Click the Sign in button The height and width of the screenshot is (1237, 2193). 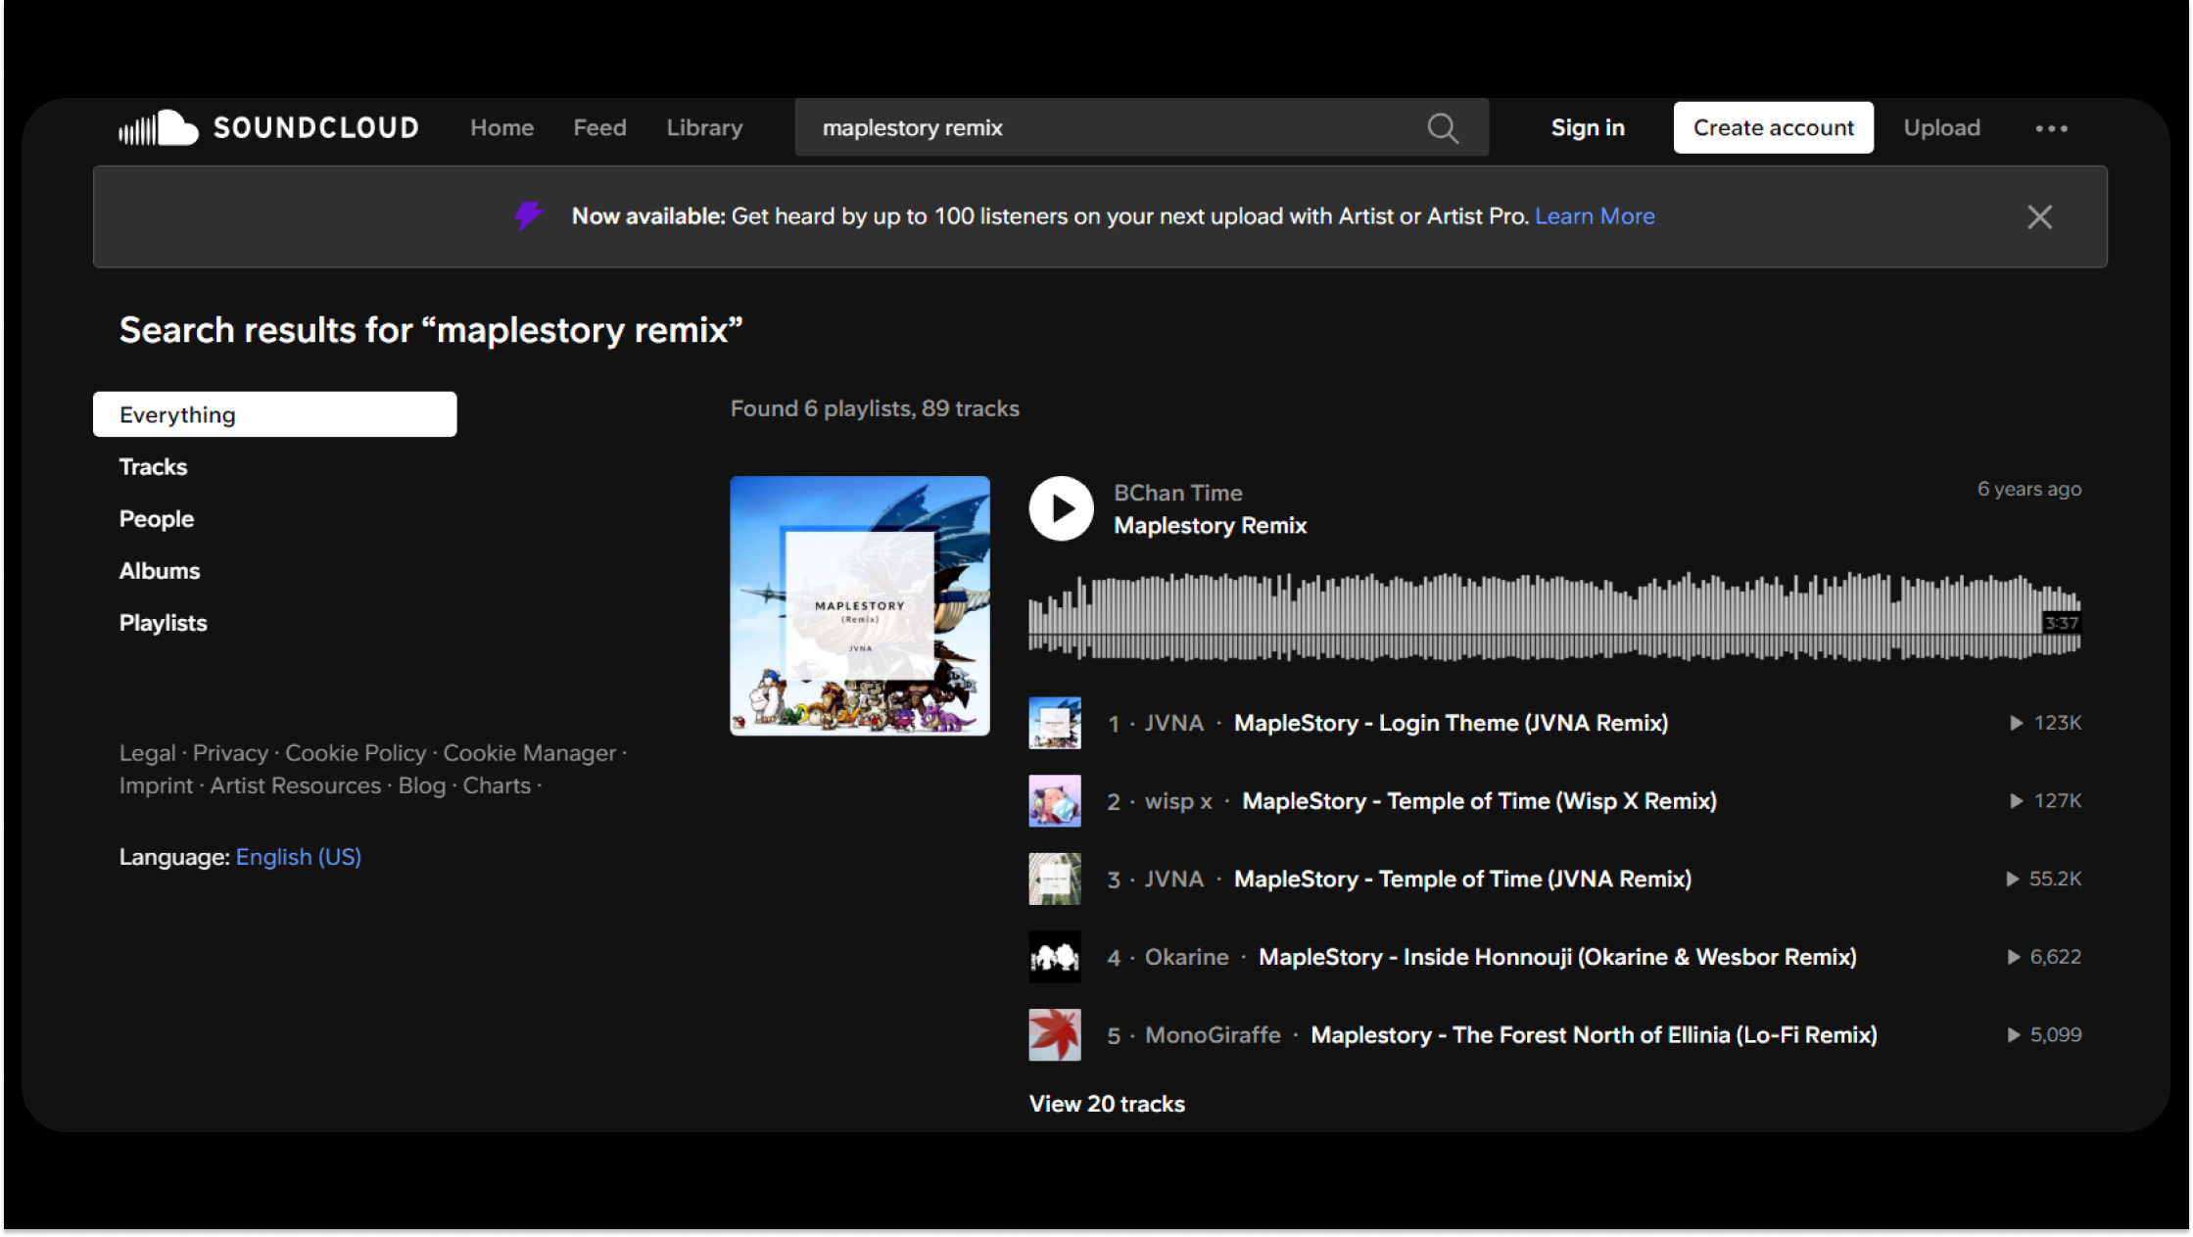click(1588, 127)
